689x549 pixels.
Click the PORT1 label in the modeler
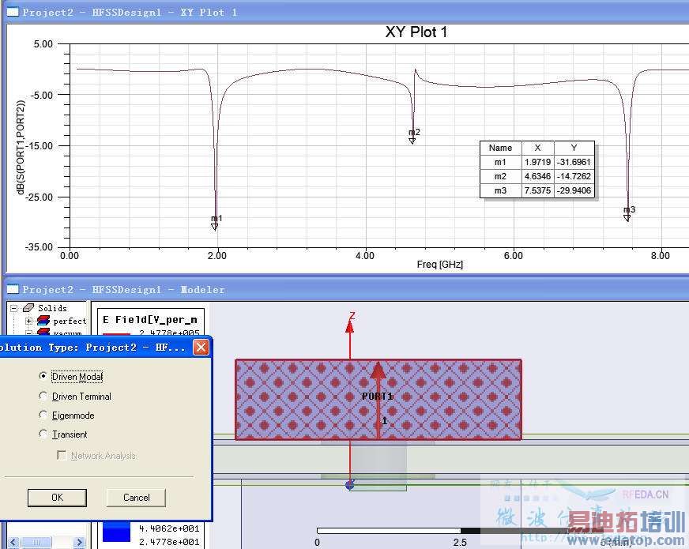pos(377,397)
